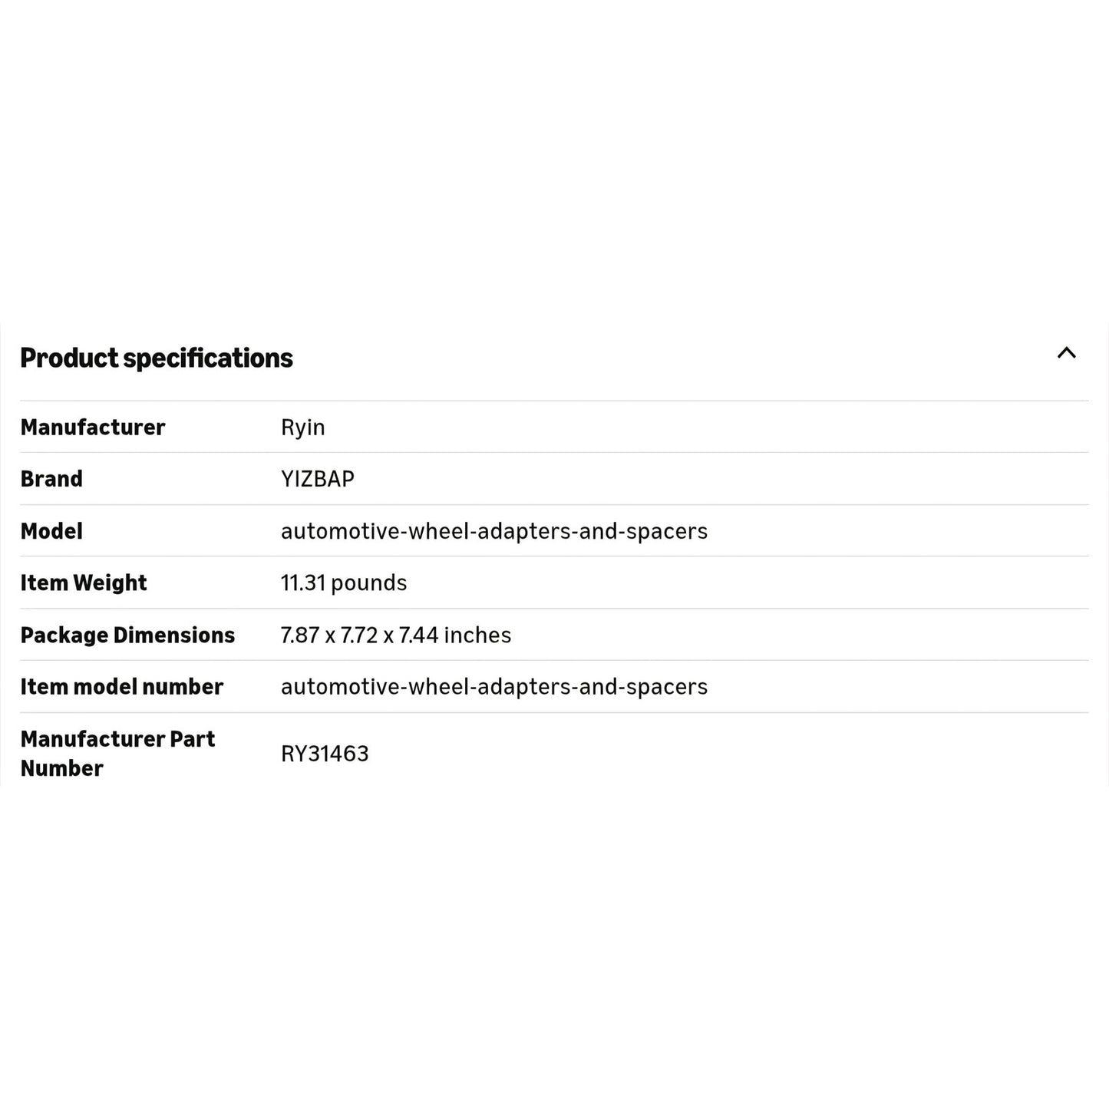Click the Model row's automotive-wheel-adapters-and-spacers value
The width and height of the screenshot is (1109, 1109).
tap(494, 531)
